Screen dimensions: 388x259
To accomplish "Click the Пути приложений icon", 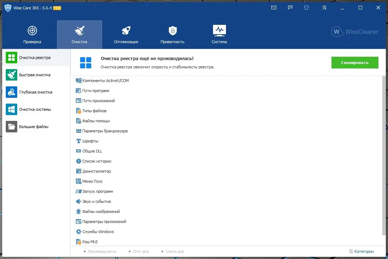I will pyautogui.click(x=78, y=101).
